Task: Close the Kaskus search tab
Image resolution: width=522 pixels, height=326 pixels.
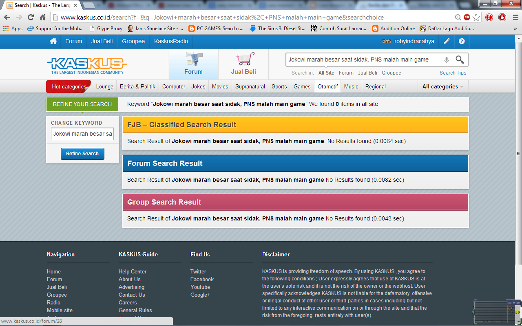Action: click(75, 5)
